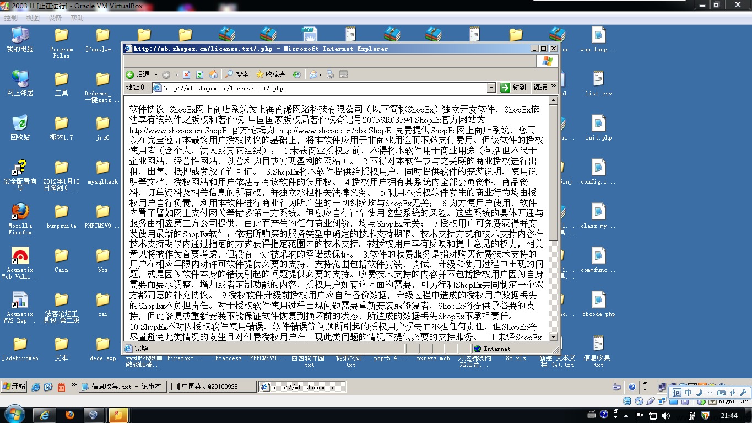
Task: Select the 椰树1.7 folder on desktop
Action: pyautogui.click(x=61, y=128)
